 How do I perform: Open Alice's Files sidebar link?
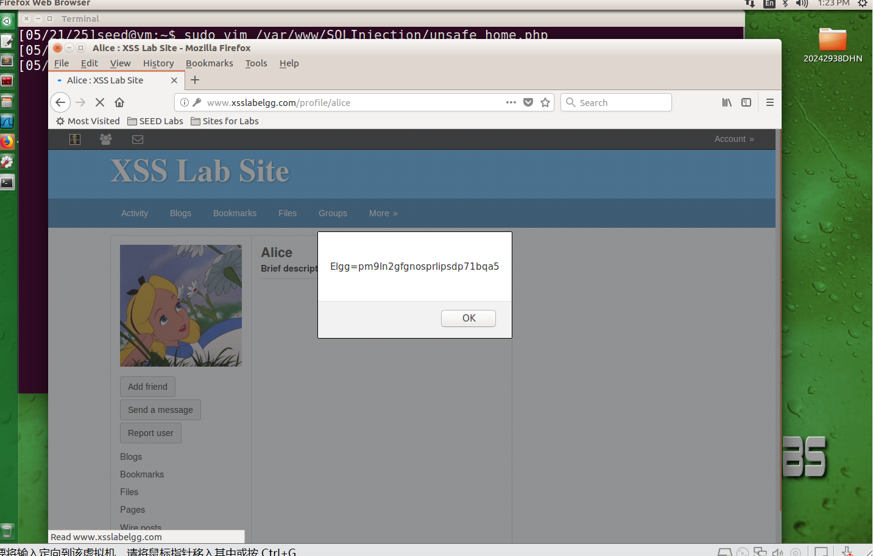[x=129, y=492]
